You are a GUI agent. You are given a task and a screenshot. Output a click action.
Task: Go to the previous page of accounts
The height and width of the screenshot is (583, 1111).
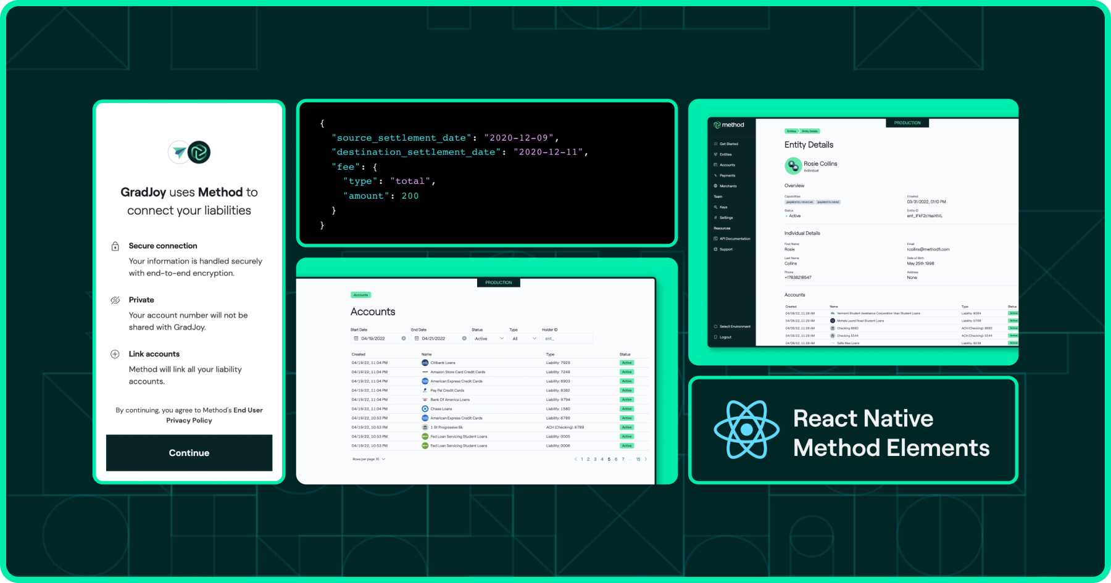coord(575,460)
